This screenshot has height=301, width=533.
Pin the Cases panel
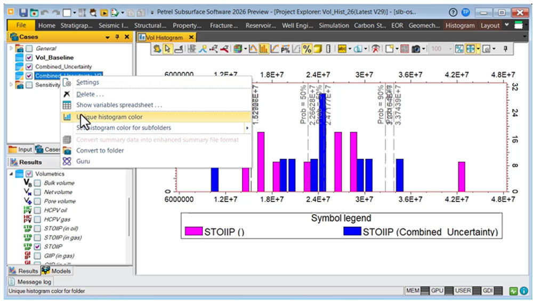point(117,37)
